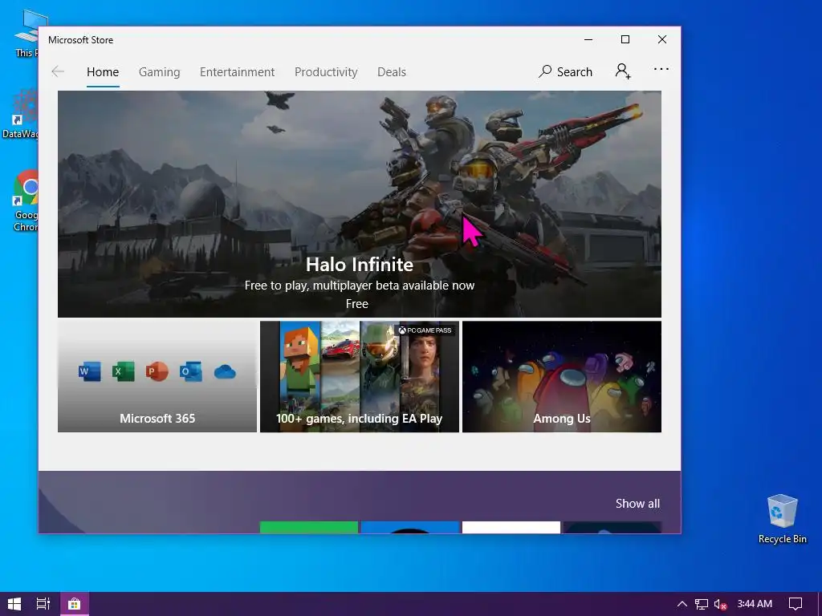
Task: Click the Word icon in Microsoft 365 tile
Action: point(89,372)
